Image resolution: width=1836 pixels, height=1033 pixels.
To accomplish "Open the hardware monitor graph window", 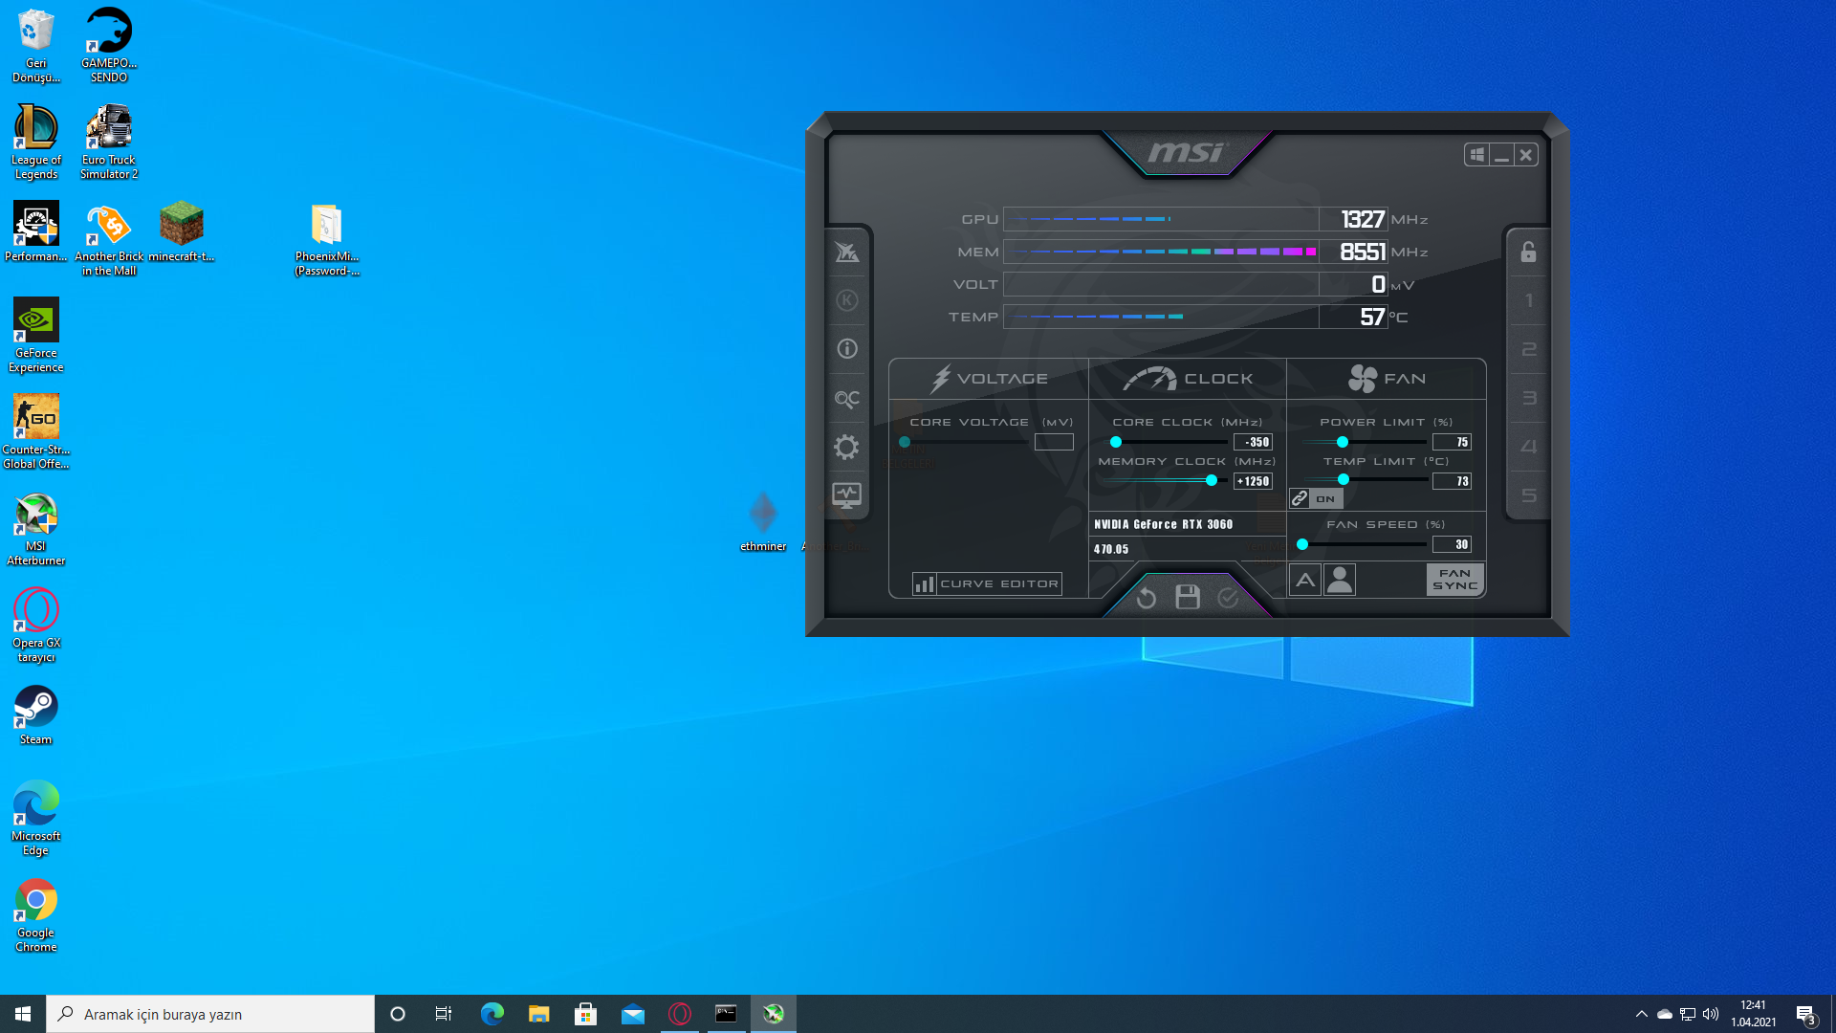I will (847, 495).
